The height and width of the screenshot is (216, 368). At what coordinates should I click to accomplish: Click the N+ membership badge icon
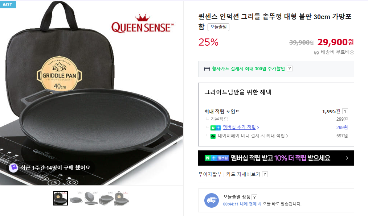(216, 128)
